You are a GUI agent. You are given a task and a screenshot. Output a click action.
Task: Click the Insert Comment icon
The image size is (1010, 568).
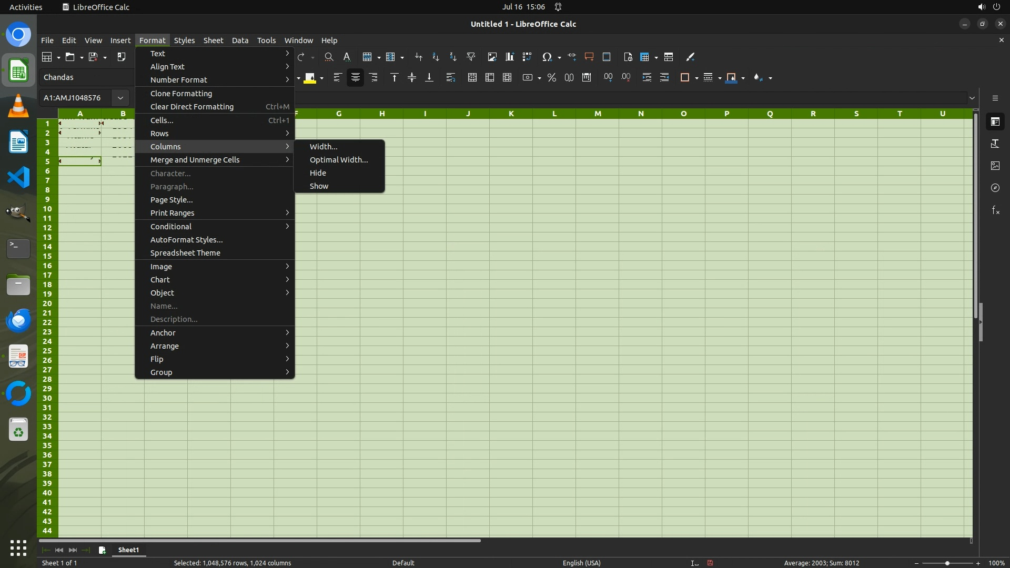(589, 57)
